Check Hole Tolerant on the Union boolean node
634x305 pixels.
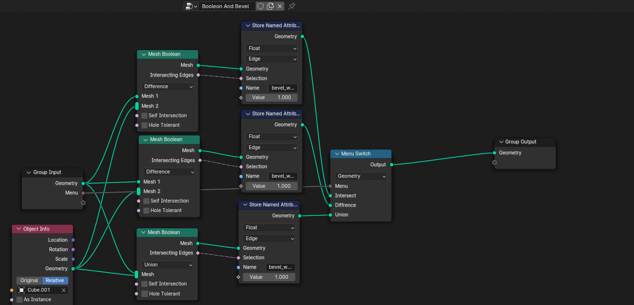pyautogui.click(x=144, y=294)
